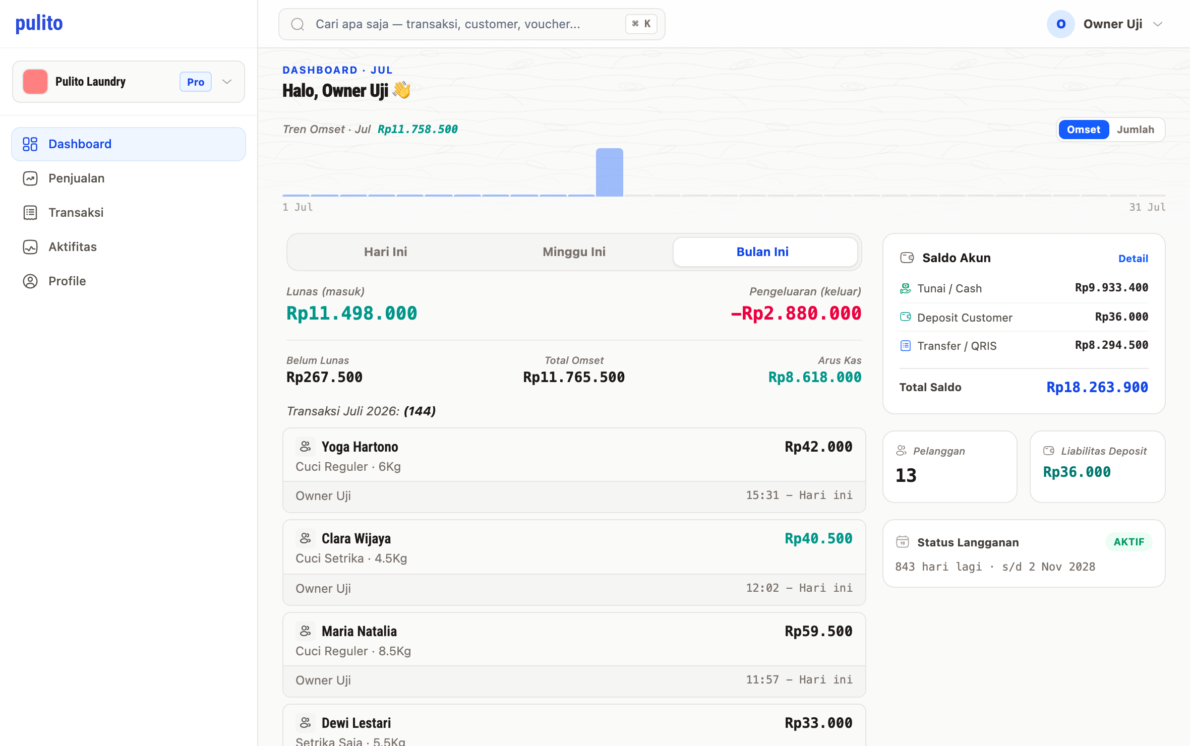Select the Minggu Ini tab

(574, 252)
